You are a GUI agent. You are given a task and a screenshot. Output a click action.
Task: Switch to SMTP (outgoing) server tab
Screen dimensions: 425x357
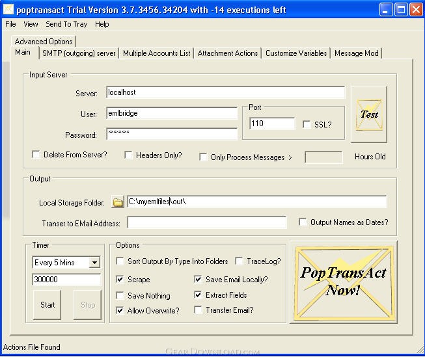point(79,53)
